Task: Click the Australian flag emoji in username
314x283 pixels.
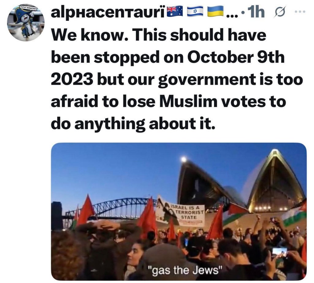Action: (175, 11)
